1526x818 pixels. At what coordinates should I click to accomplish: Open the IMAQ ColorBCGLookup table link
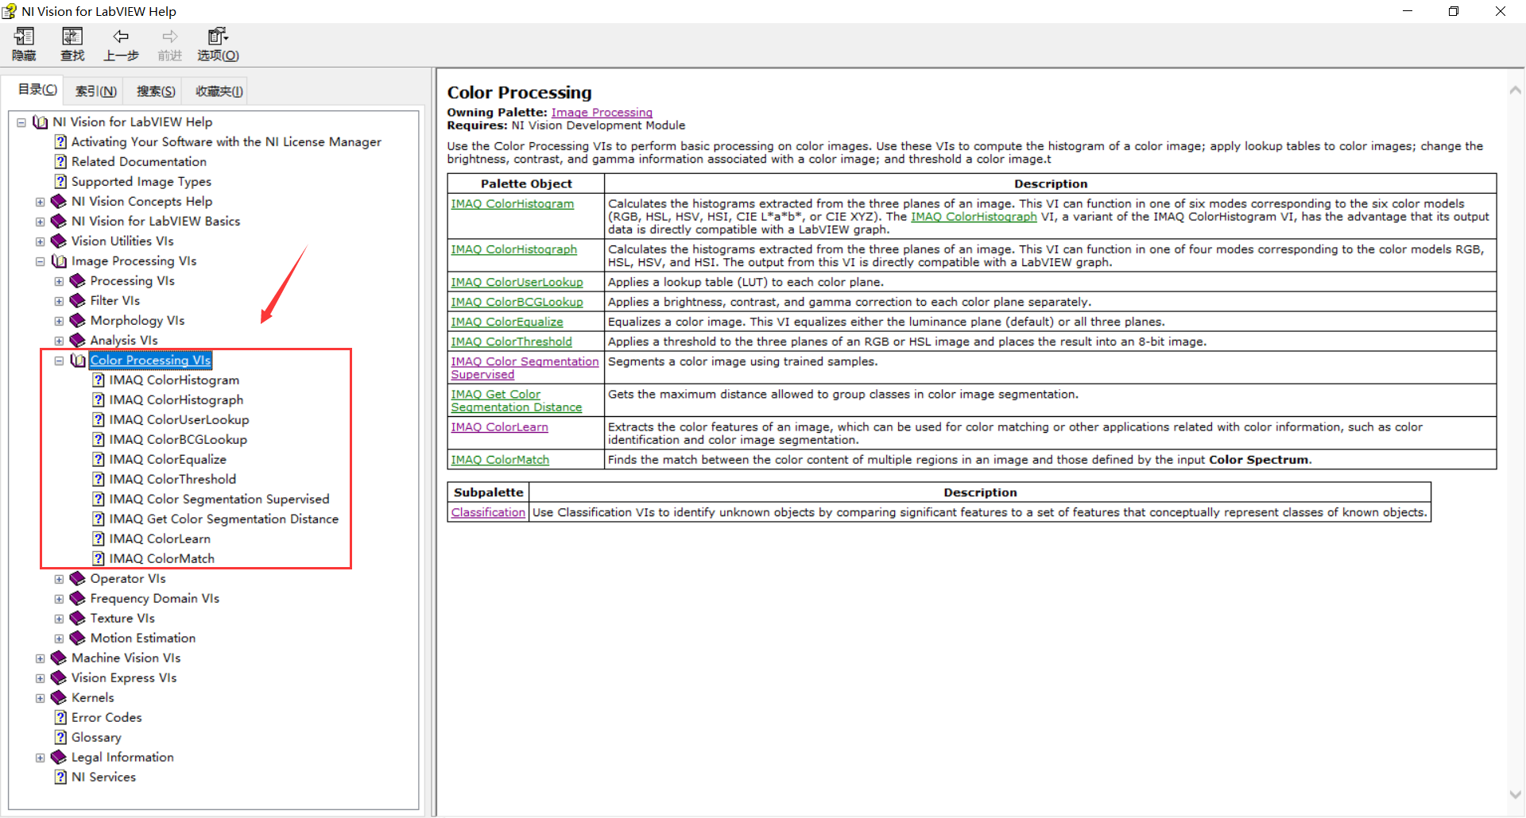(517, 303)
